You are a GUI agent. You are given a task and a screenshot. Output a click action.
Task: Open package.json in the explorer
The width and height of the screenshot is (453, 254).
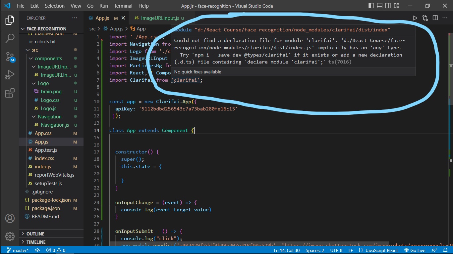46,208
